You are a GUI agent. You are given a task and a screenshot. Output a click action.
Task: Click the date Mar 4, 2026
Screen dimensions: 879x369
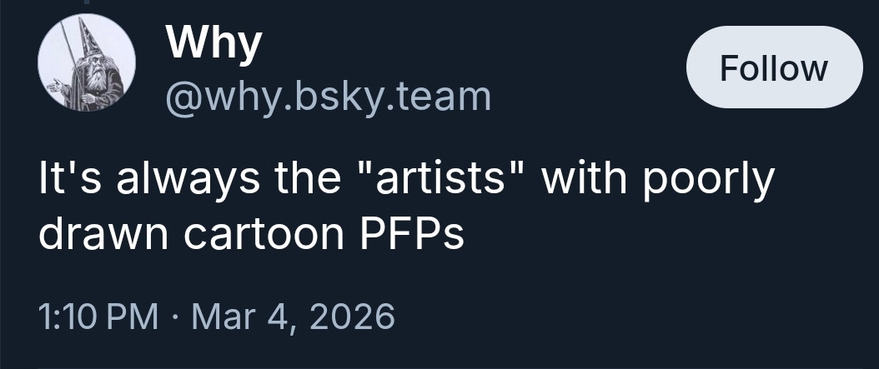292,317
